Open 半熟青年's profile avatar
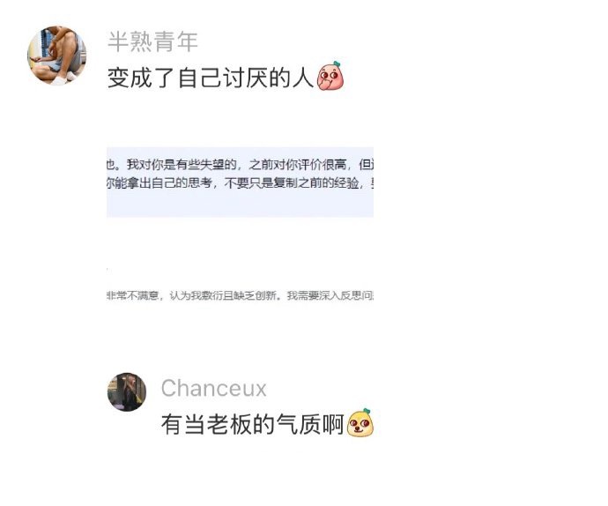 click(x=56, y=56)
